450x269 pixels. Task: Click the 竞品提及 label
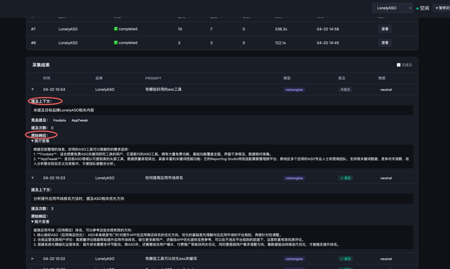pos(39,120)
